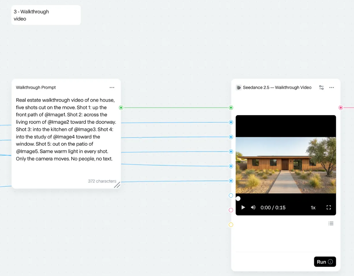Click the Seedance model logo icon
354x276 pixels.
[238, 88]
